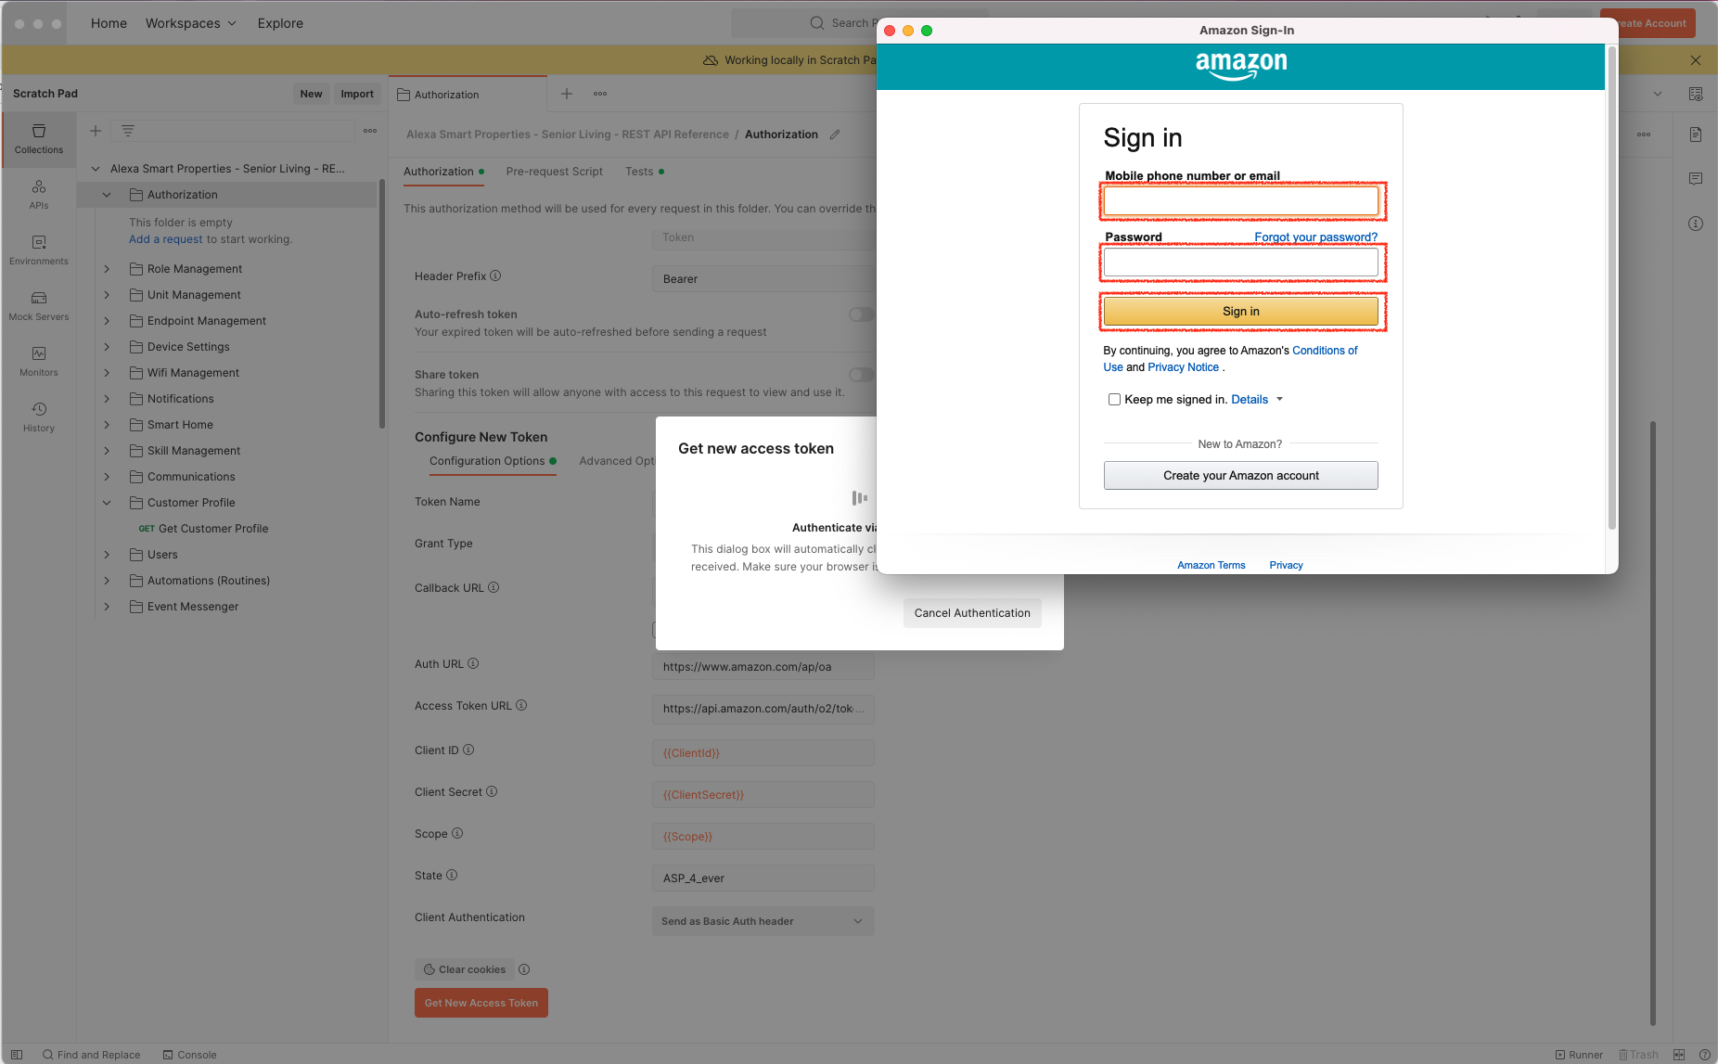Open the info icon in right sidebar
Screen dimensions: 1718x1064
[1696, 224]
